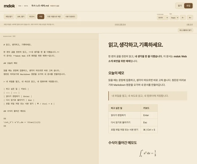Click the '## 수식이 들어간 메모도' source line
The image size is (197, 164).
tap(15, 111)
